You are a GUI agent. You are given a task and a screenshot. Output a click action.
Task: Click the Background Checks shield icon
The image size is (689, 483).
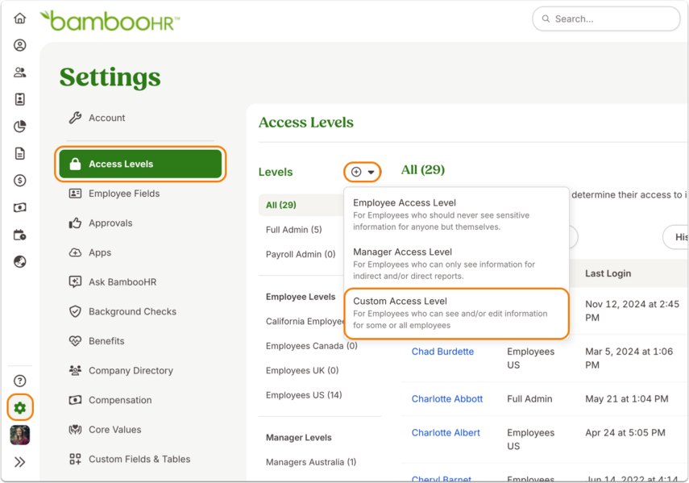click(75, 311)
